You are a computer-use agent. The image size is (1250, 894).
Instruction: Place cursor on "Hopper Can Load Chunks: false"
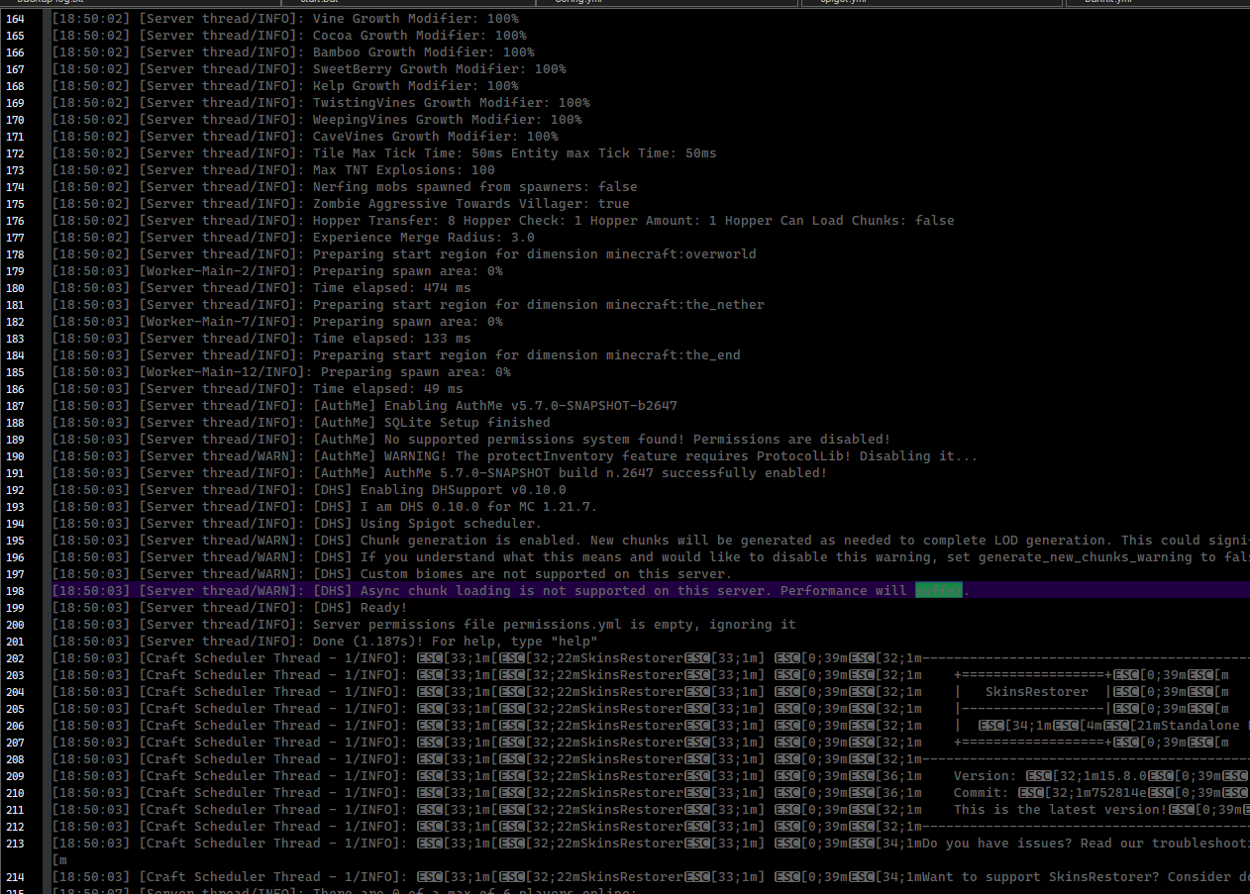tap(840, 221)
